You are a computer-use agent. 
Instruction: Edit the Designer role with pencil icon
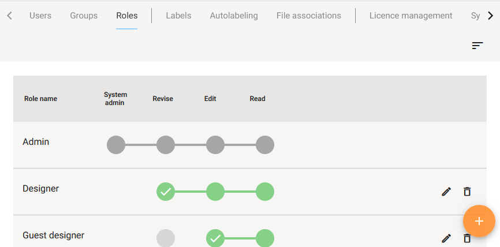click(446, 192)
